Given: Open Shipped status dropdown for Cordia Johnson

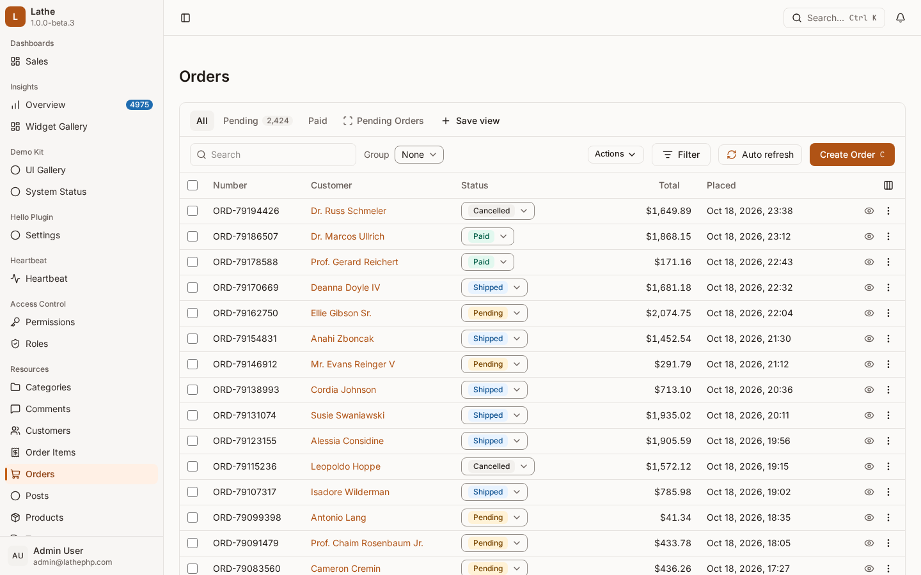Looking at the screenshot, I should 494,390.
